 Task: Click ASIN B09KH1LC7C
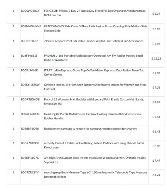30,158
